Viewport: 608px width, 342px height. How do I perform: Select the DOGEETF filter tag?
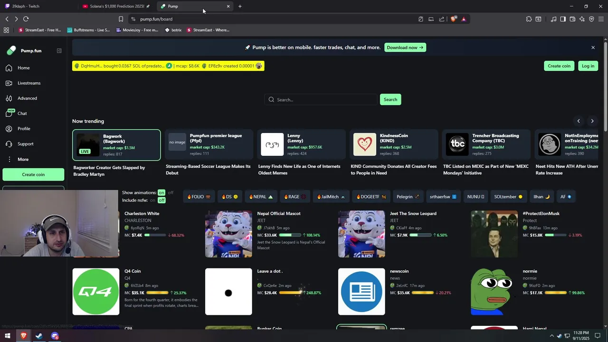pyautogui.click(x=371, y=197)
